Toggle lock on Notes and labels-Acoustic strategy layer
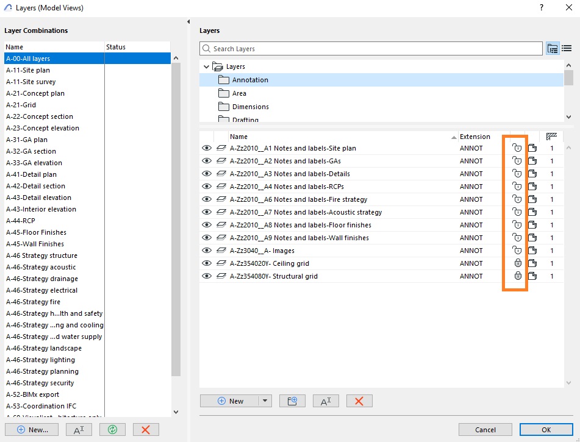Screen dimensions: 580x442 [517, 212]
